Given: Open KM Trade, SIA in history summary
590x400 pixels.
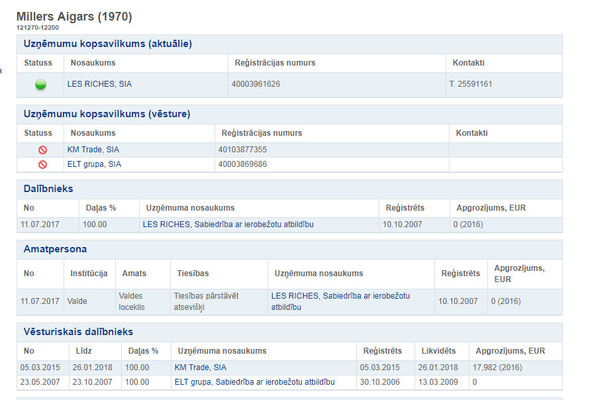Looking at the screenshot, I should [x=93, y=150].
